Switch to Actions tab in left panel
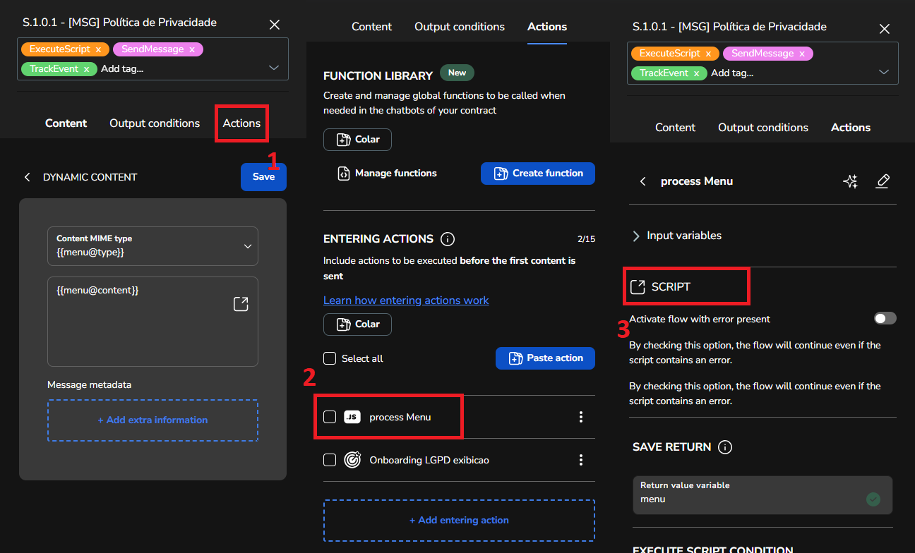The image size is (915, 553). (x=241, y=123)
